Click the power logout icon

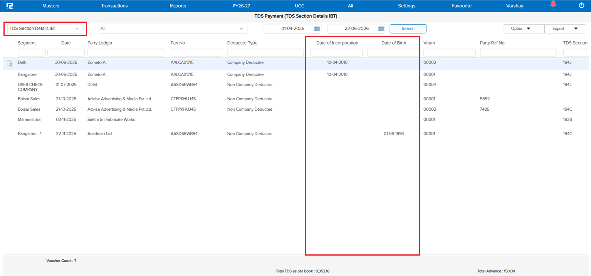(x=582, y=5)
